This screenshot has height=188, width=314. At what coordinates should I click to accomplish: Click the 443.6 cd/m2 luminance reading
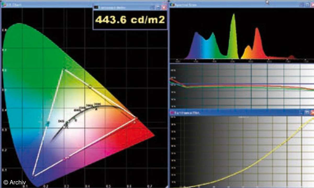pos(130,20)
